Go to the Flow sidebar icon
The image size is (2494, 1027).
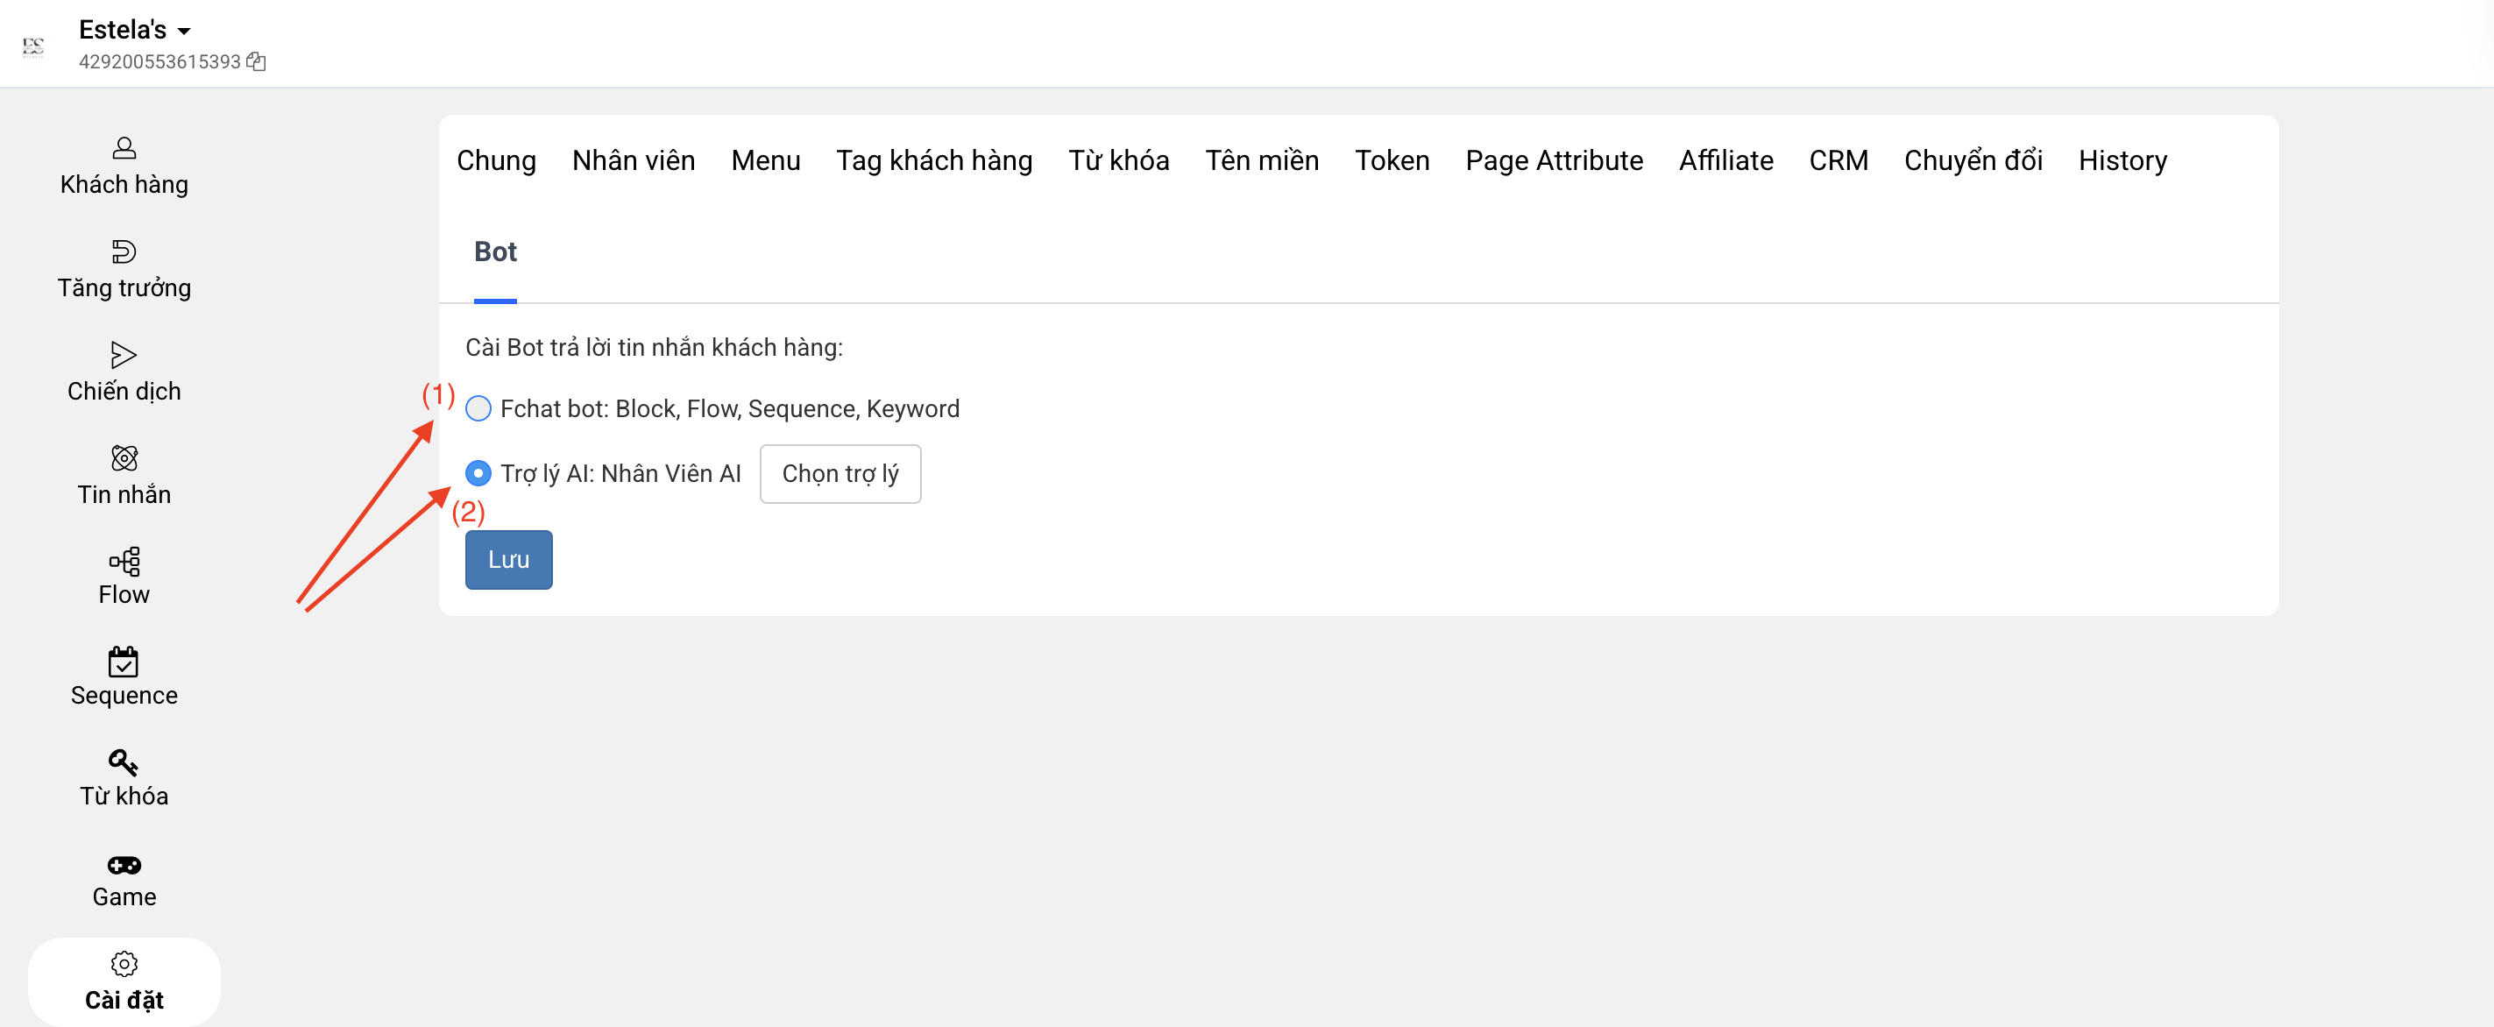pos(124,562)
